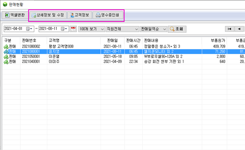Click parts cost value 640

click(223, 62)
